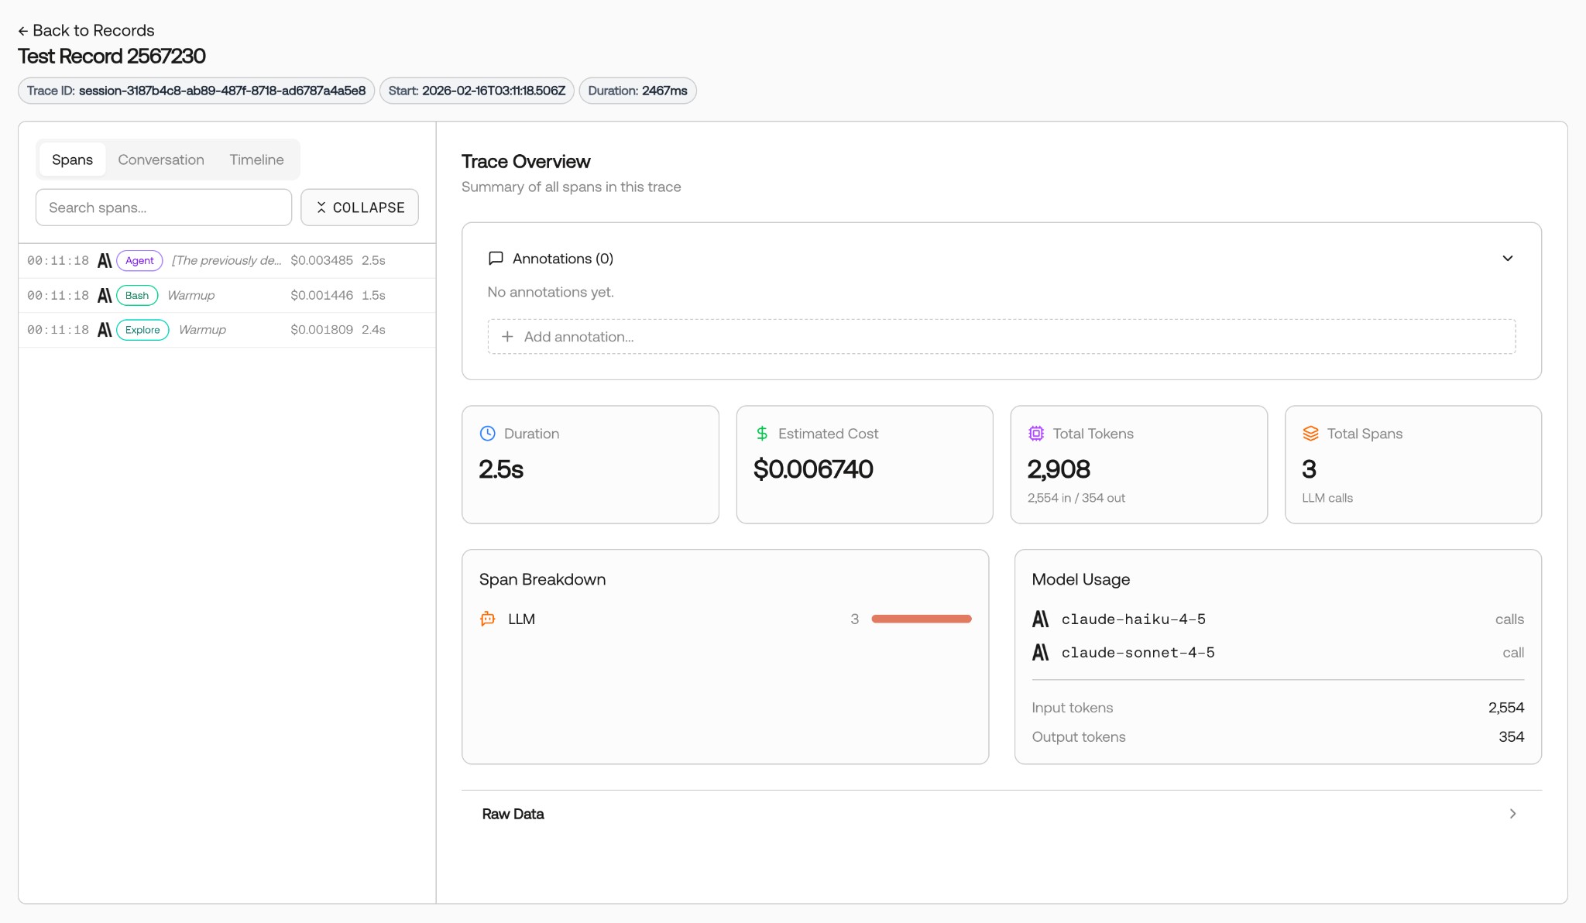1586x923 pixels.
Task: Click the LLM robot icon in Span Breakdown
Action: pyautogui.click(x=488, y=619)
